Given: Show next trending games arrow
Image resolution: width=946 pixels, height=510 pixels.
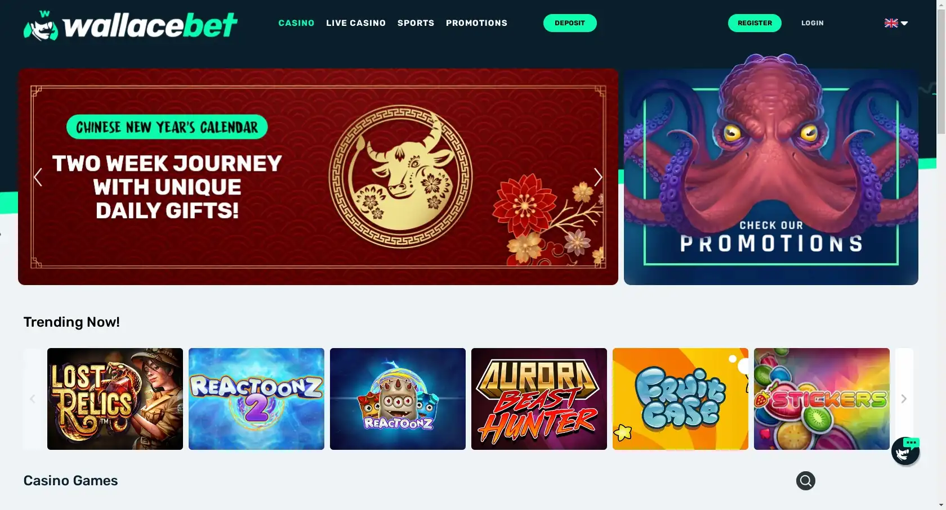Looking at the screenshot, I should coord(904,399).
